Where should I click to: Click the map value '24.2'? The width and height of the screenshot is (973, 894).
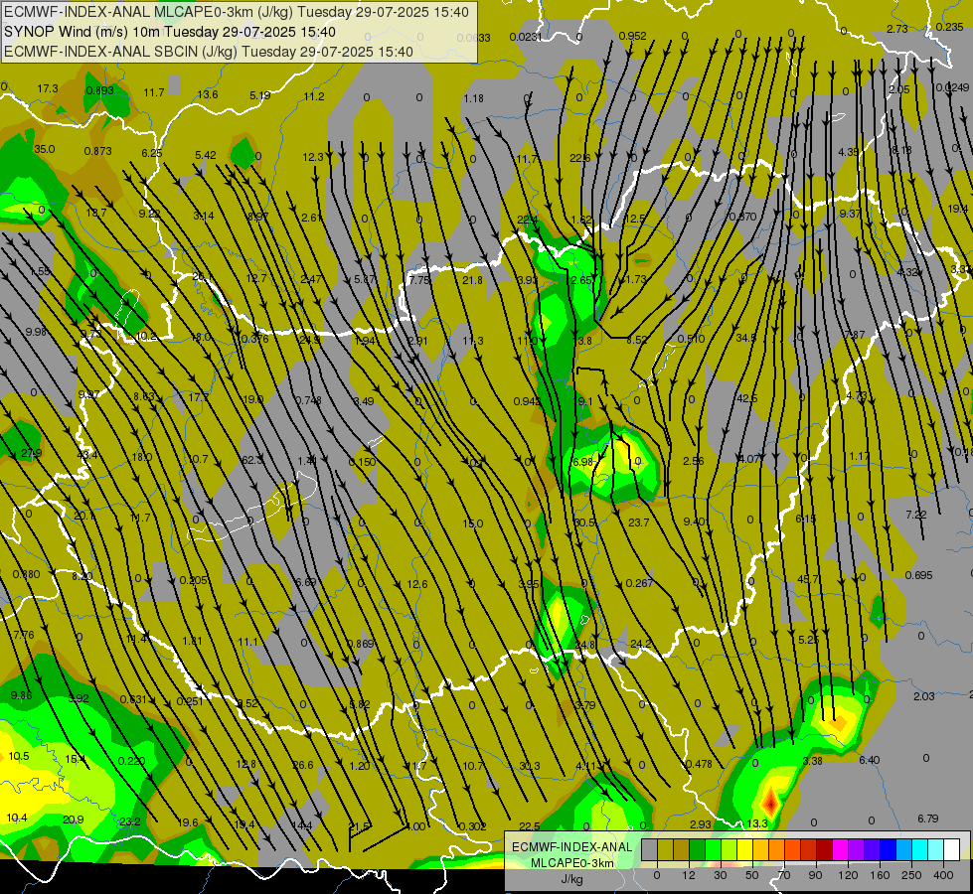coord(640,644)
